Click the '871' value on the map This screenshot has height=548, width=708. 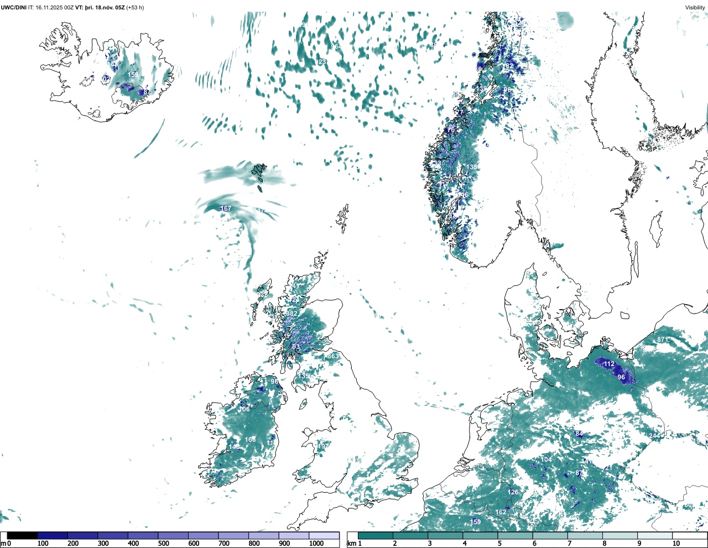663,340
